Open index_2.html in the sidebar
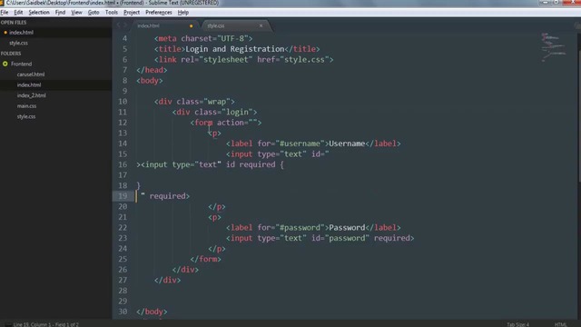Screen dimensions: 581x327 pyautogui.click(x=32, y=95)
